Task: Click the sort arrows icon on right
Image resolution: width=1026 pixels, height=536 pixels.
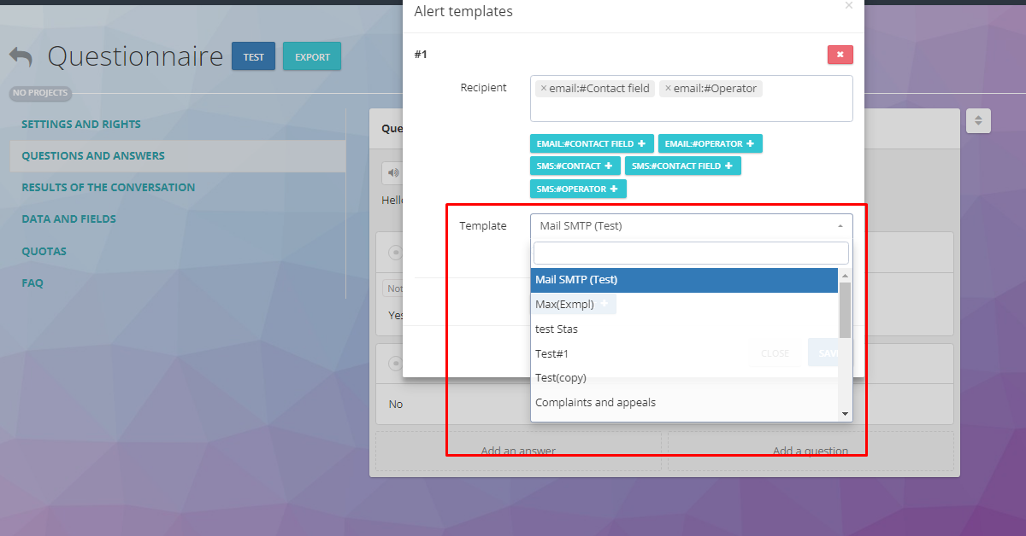Action: [978, 121]
